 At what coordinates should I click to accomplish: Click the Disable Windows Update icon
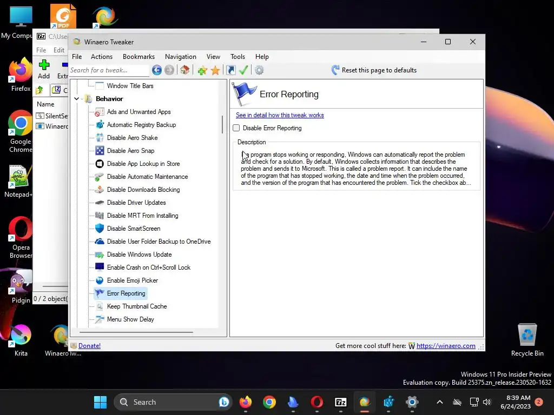tap(100, 255)
